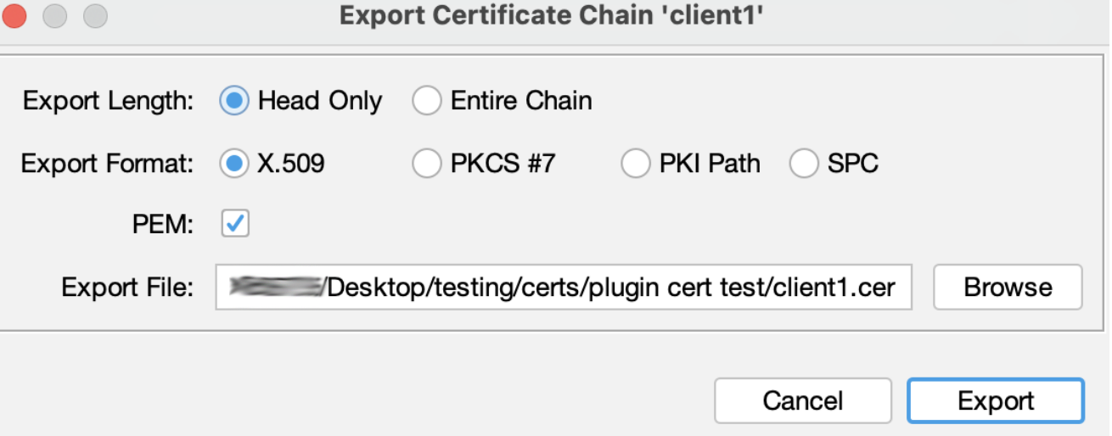Image resolution: width=1112 pixels, height=436 pixels.
Task: Pick the PKCS #7 format option
Action: pos(427,163)
